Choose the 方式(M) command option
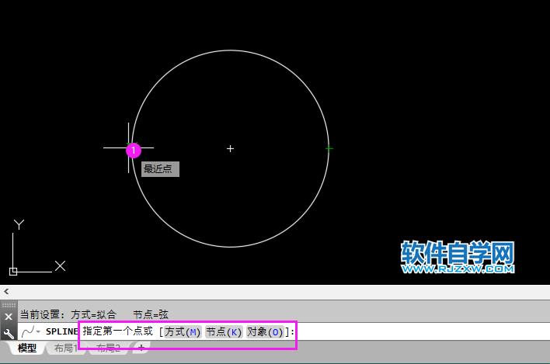This screenshot has height=364, width=550. (183, 331)
